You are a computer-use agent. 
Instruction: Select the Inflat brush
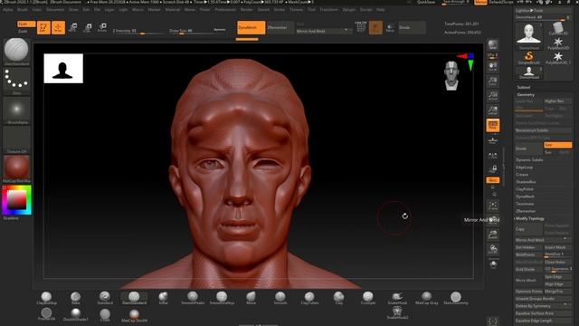pos(163,299)
